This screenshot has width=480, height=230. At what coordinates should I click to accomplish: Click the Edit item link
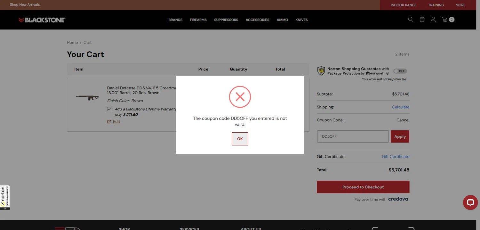pos(116,121)
